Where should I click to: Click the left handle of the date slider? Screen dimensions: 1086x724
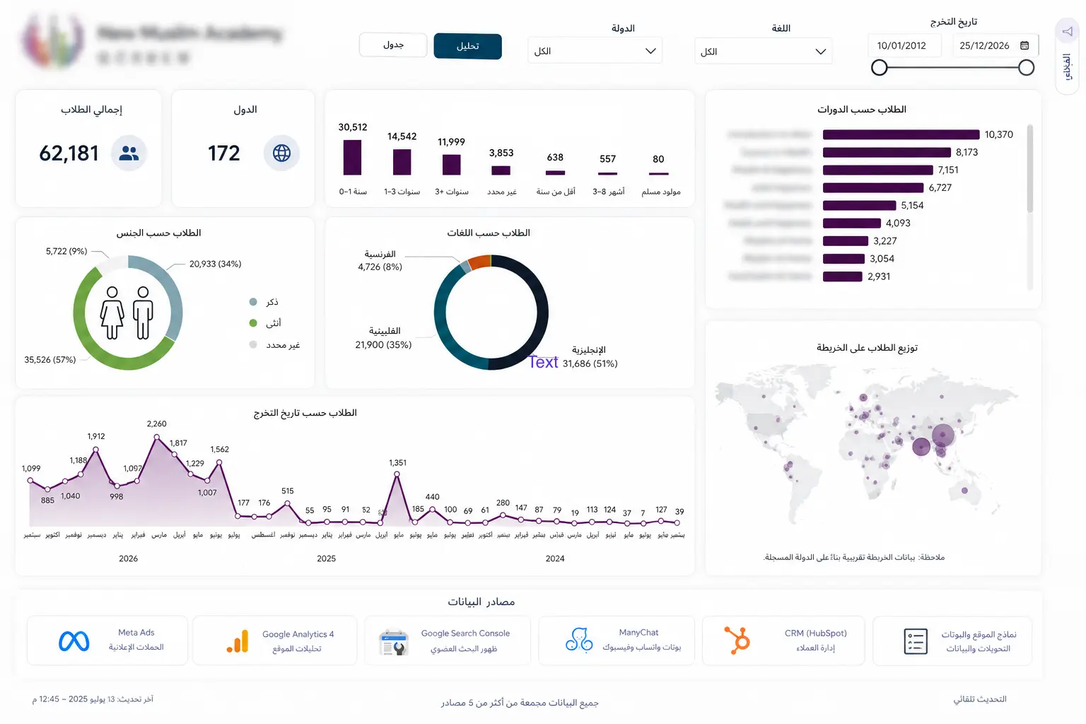(x=880, y=68)
